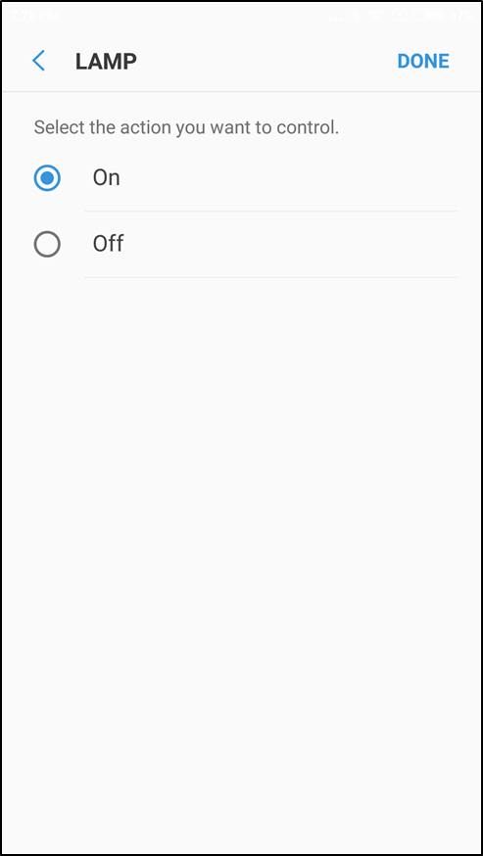Click the divider line beneath Off
The width and height of the screenshot is (483, 856).
[270, 277]
